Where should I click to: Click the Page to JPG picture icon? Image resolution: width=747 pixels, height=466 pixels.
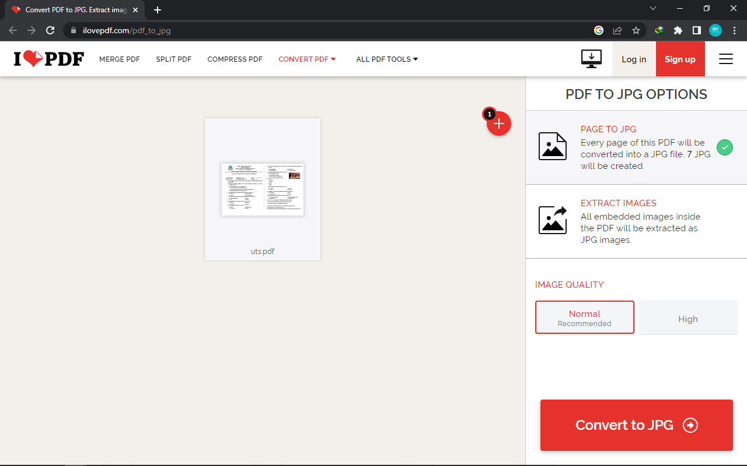[x=552, y=146]
